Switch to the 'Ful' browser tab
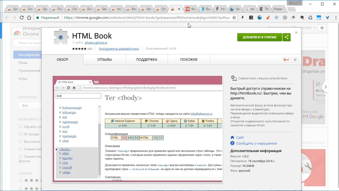 coord(57,9)
